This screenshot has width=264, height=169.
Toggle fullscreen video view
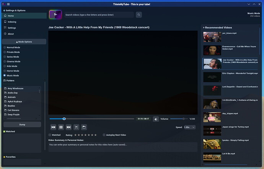pyautogui.click(x=76, y=127)
